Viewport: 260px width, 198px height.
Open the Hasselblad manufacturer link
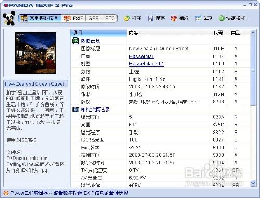point(141,56)
